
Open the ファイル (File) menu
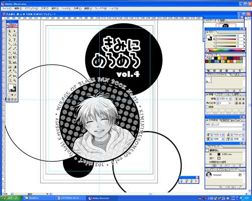tap(7, 9)
